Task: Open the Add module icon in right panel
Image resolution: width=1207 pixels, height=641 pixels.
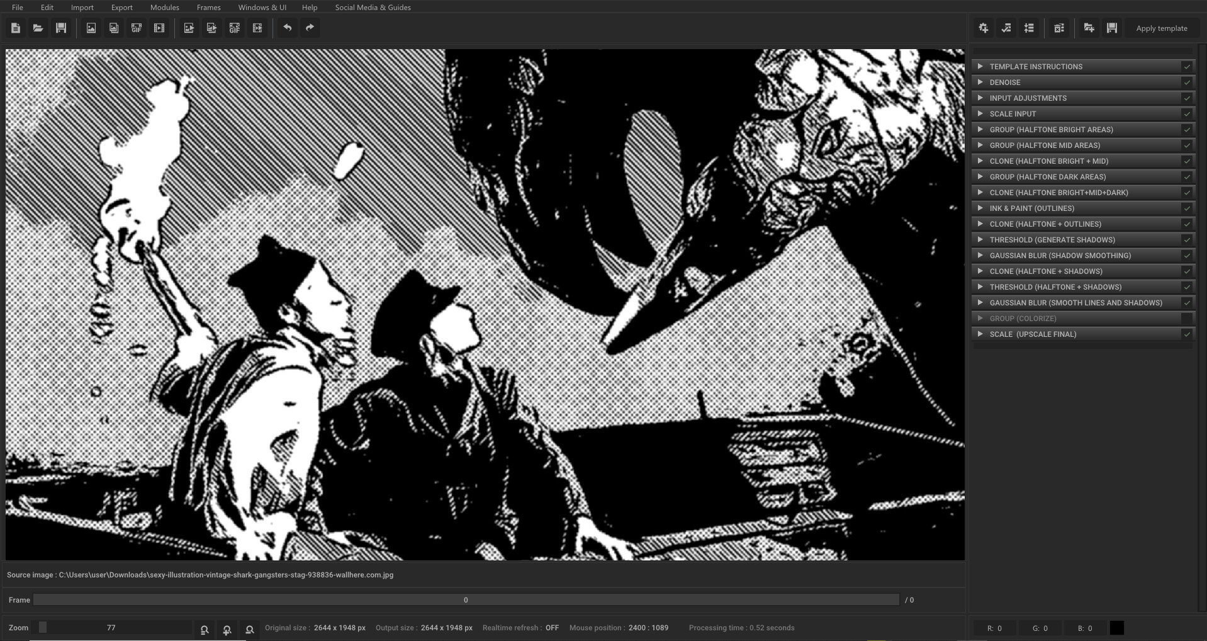Action: [x=983, y=28]
